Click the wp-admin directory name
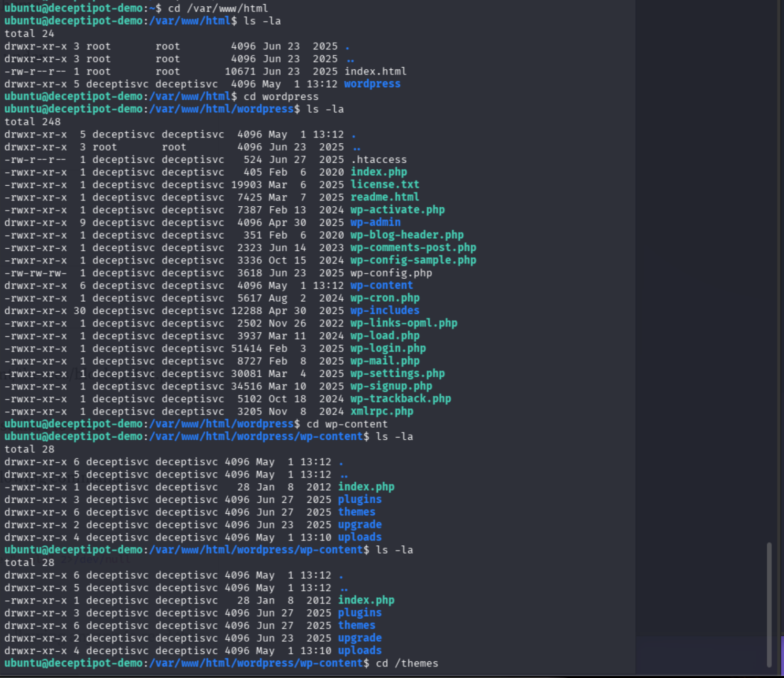Screen dimensions: 784x678 pos(375,223)
